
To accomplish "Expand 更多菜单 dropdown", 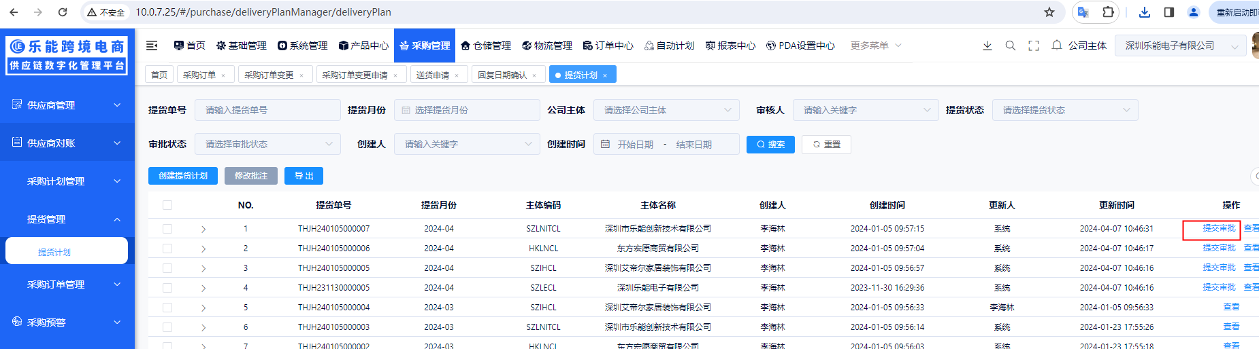I will [x=876, y=45].
